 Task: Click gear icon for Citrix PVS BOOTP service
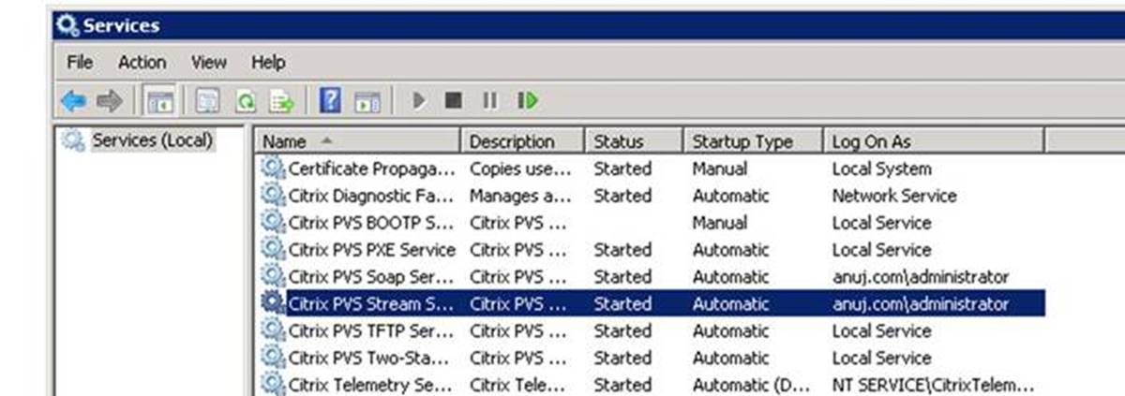tap(273, 223)
